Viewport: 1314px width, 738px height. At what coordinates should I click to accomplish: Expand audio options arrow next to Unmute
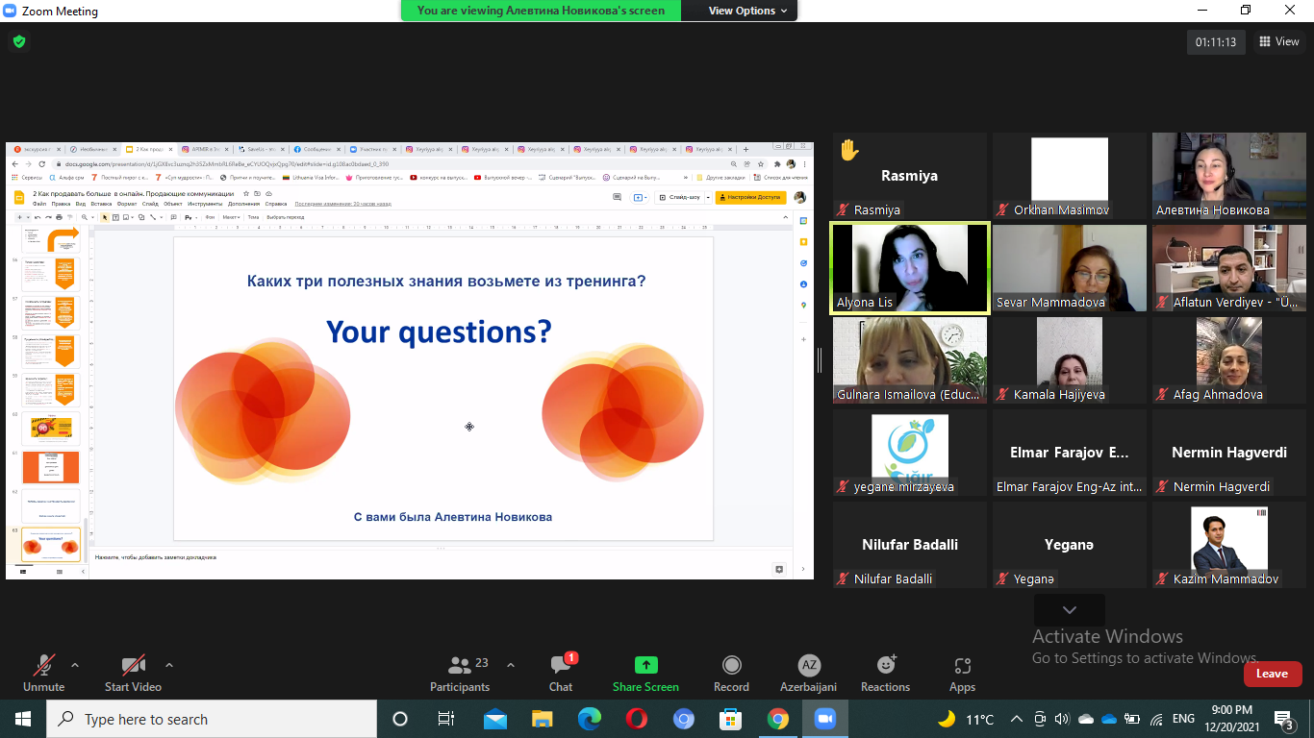point(75,664)
